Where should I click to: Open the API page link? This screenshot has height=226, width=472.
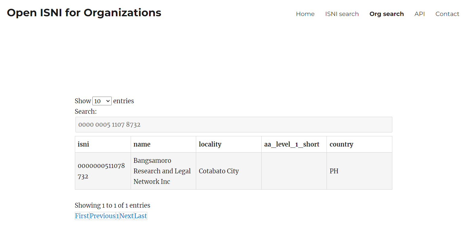point(419,14)
